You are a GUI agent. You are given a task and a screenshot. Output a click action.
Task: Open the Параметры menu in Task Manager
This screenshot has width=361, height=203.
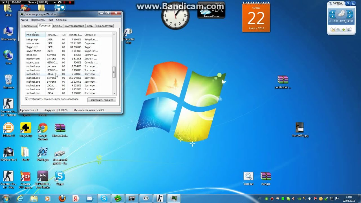(38, 20)
